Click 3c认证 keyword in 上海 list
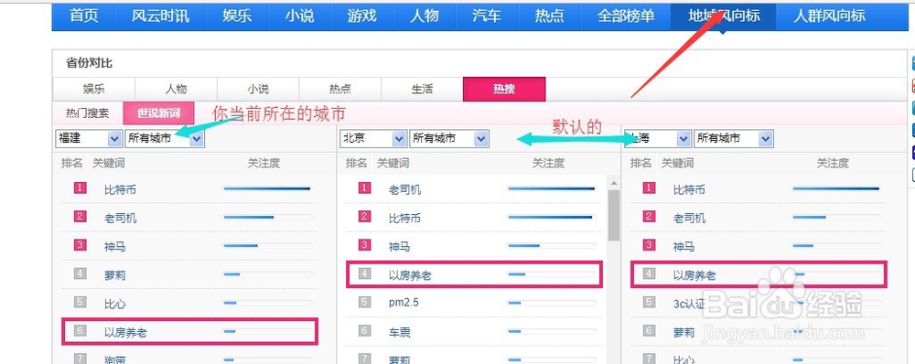 (689, 304)
